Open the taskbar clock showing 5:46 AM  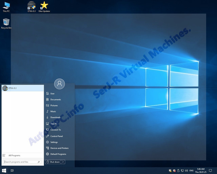coord(201,171)
